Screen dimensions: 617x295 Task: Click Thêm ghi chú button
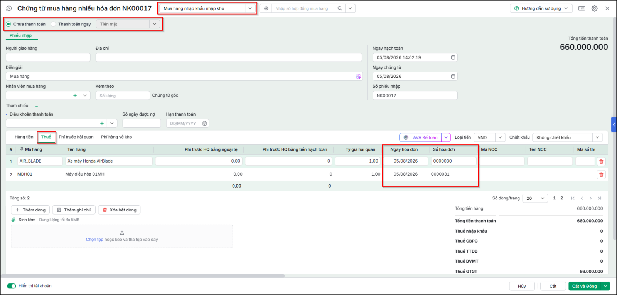click(74, 210)
